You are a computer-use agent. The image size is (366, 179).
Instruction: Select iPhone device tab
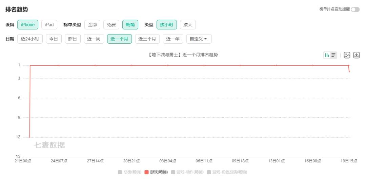point(28,25)
